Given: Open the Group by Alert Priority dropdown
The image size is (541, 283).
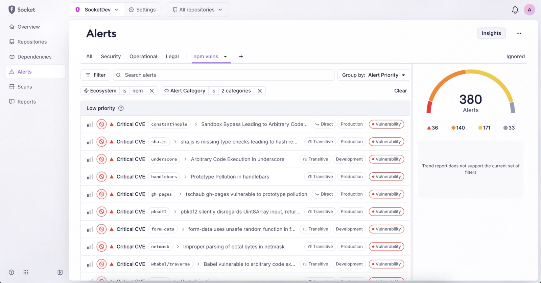Looking at the screenshot, I should 374,75.
